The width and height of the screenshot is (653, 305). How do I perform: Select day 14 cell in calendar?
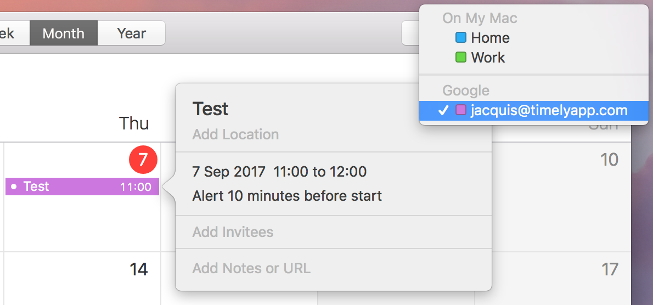pos(82,278)
